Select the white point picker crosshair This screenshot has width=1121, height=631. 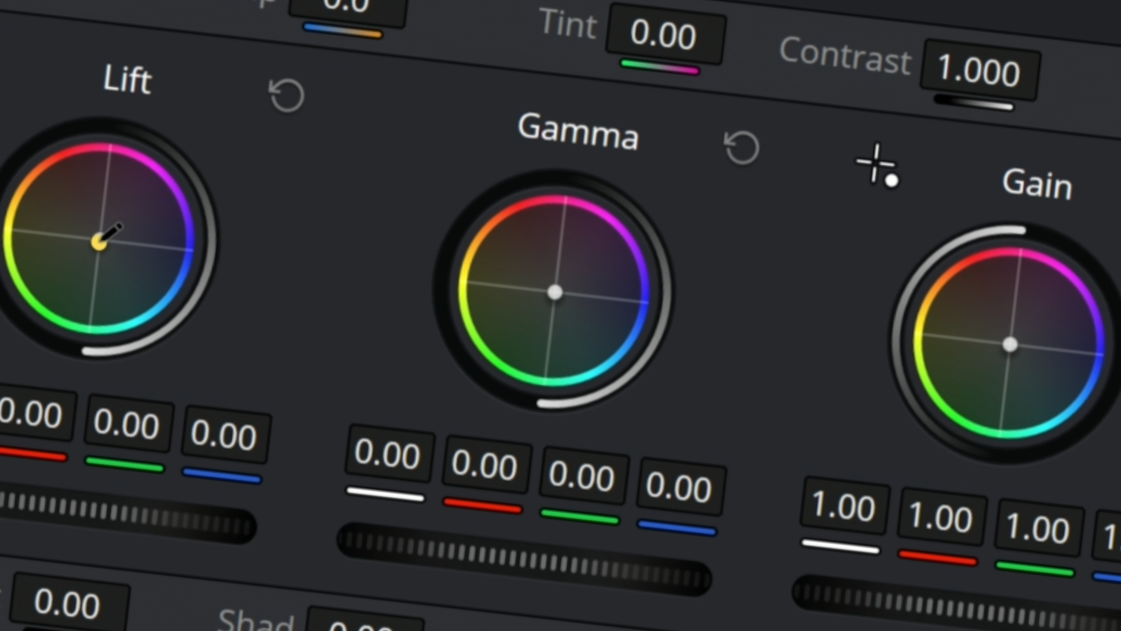pos(876,164)
